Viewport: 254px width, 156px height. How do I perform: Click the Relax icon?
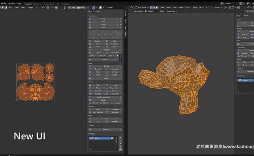[90, 72]
